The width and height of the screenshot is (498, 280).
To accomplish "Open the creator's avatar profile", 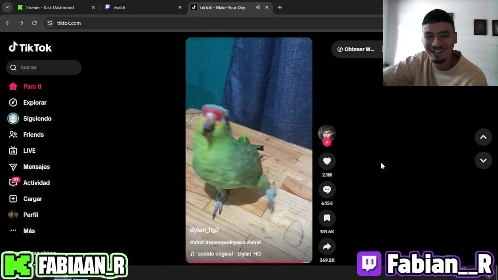I will [x=327, y=133].
